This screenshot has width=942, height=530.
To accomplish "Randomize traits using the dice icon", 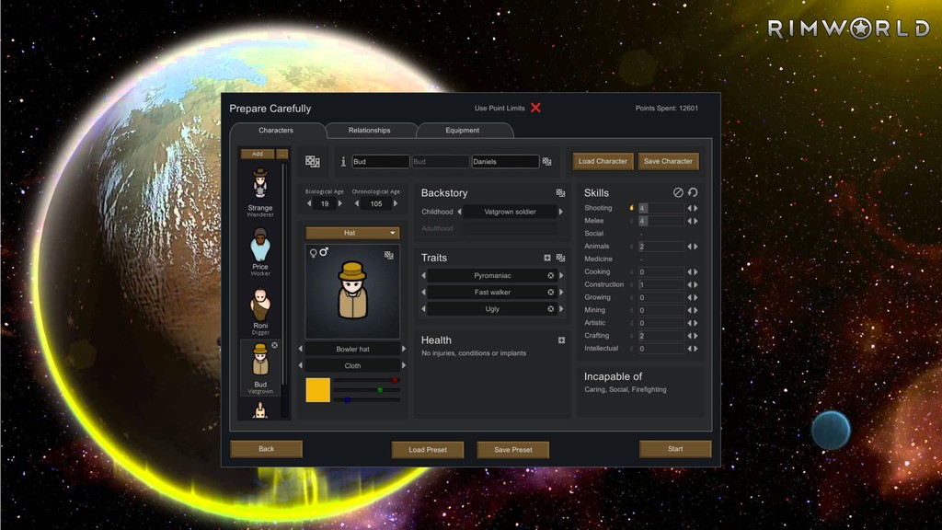I will [x=560, y=258].
